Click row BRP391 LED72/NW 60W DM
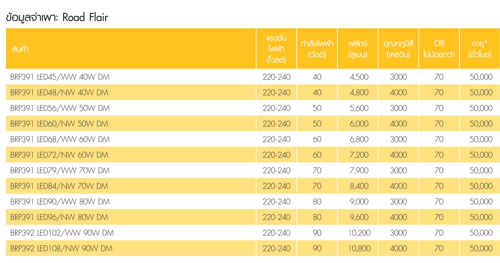500x263 pixels. [x=59, y=155]
